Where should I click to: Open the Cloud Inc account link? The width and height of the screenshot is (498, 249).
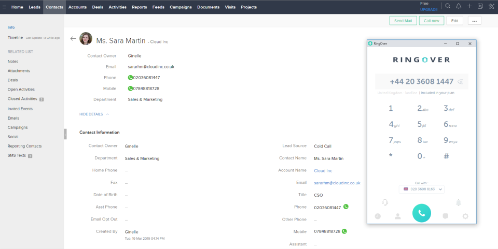click(x=323, y=171)
